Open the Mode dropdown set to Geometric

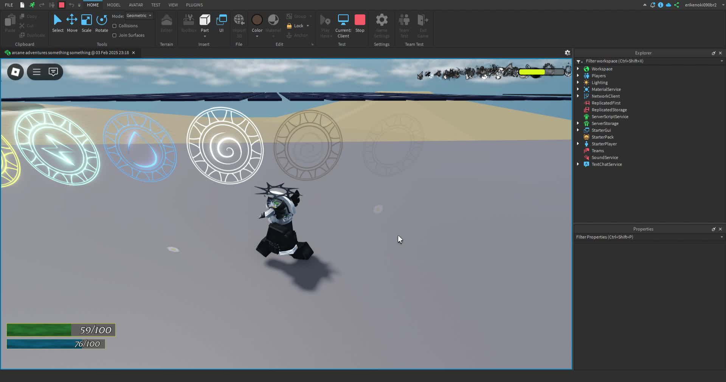[139, 15]
